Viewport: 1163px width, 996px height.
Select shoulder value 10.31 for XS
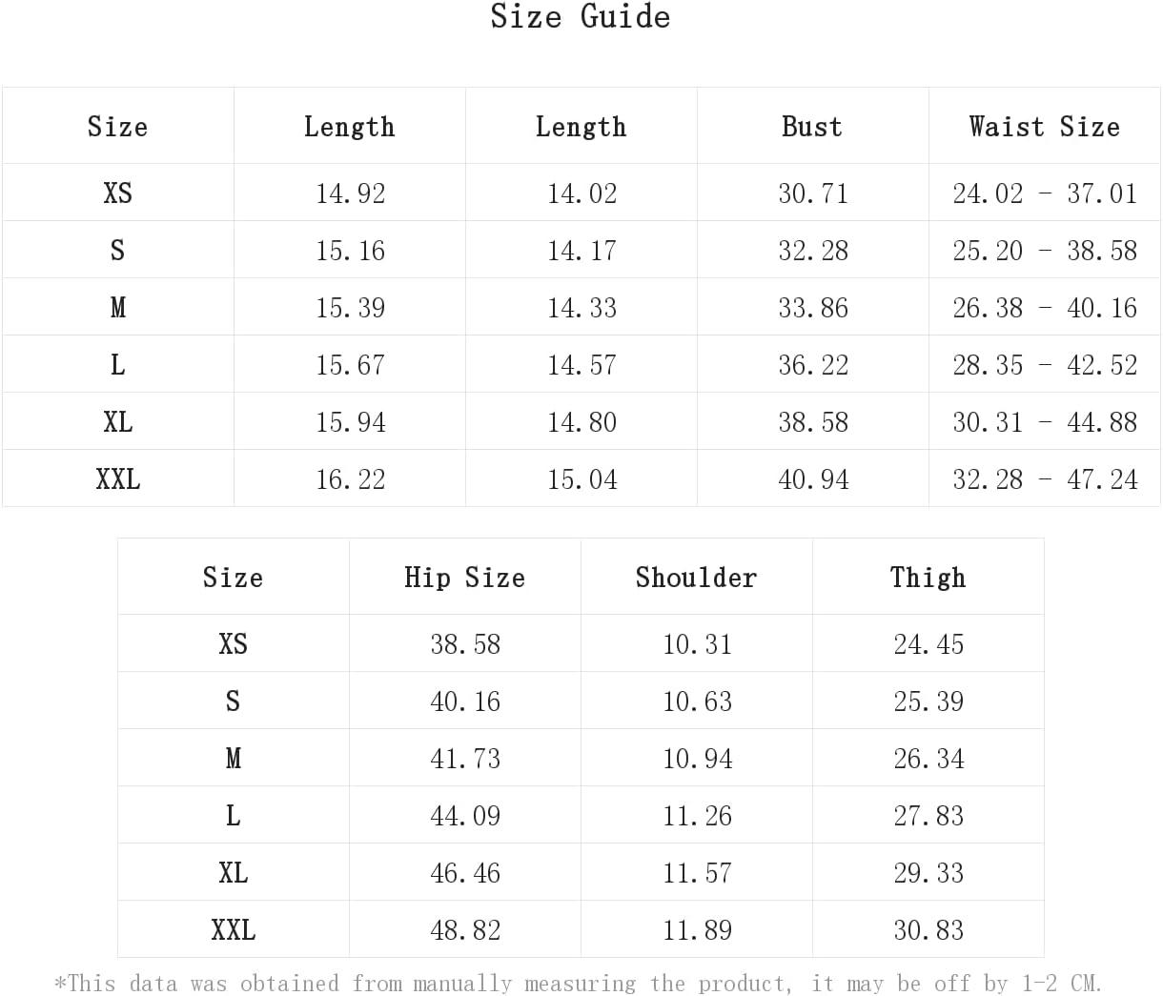coord(697,644)
